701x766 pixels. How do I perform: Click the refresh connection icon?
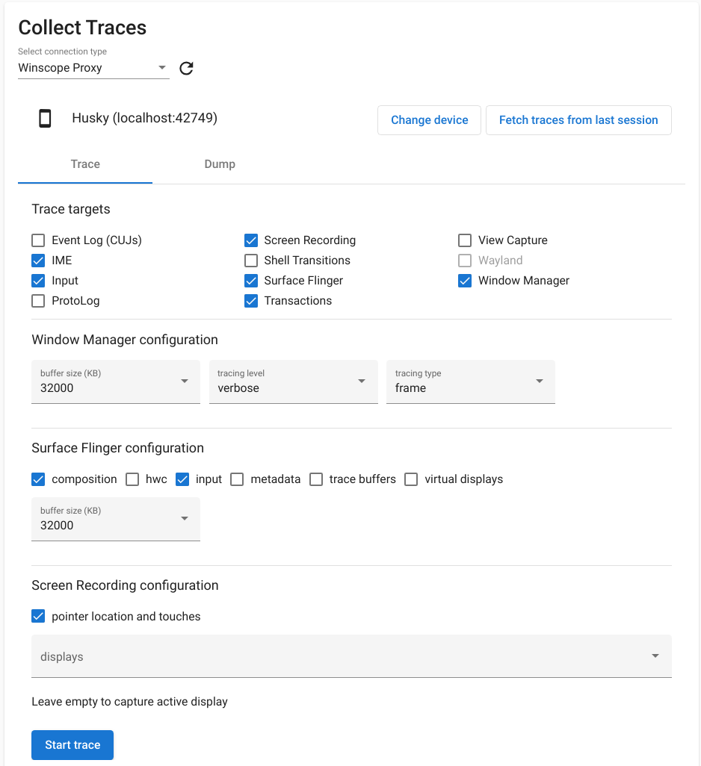tap(186, 69)
